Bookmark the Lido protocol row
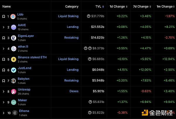 [x=4, y=16]
